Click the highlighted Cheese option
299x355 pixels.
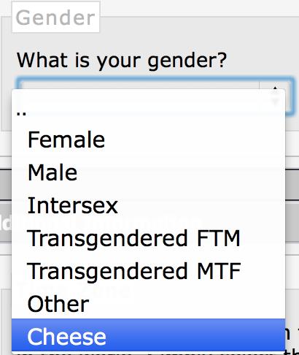(148, 335)
